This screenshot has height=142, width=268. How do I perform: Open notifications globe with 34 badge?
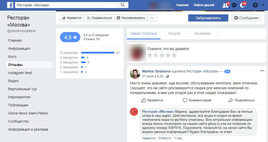pyautogui.click(x=242, y=5)
